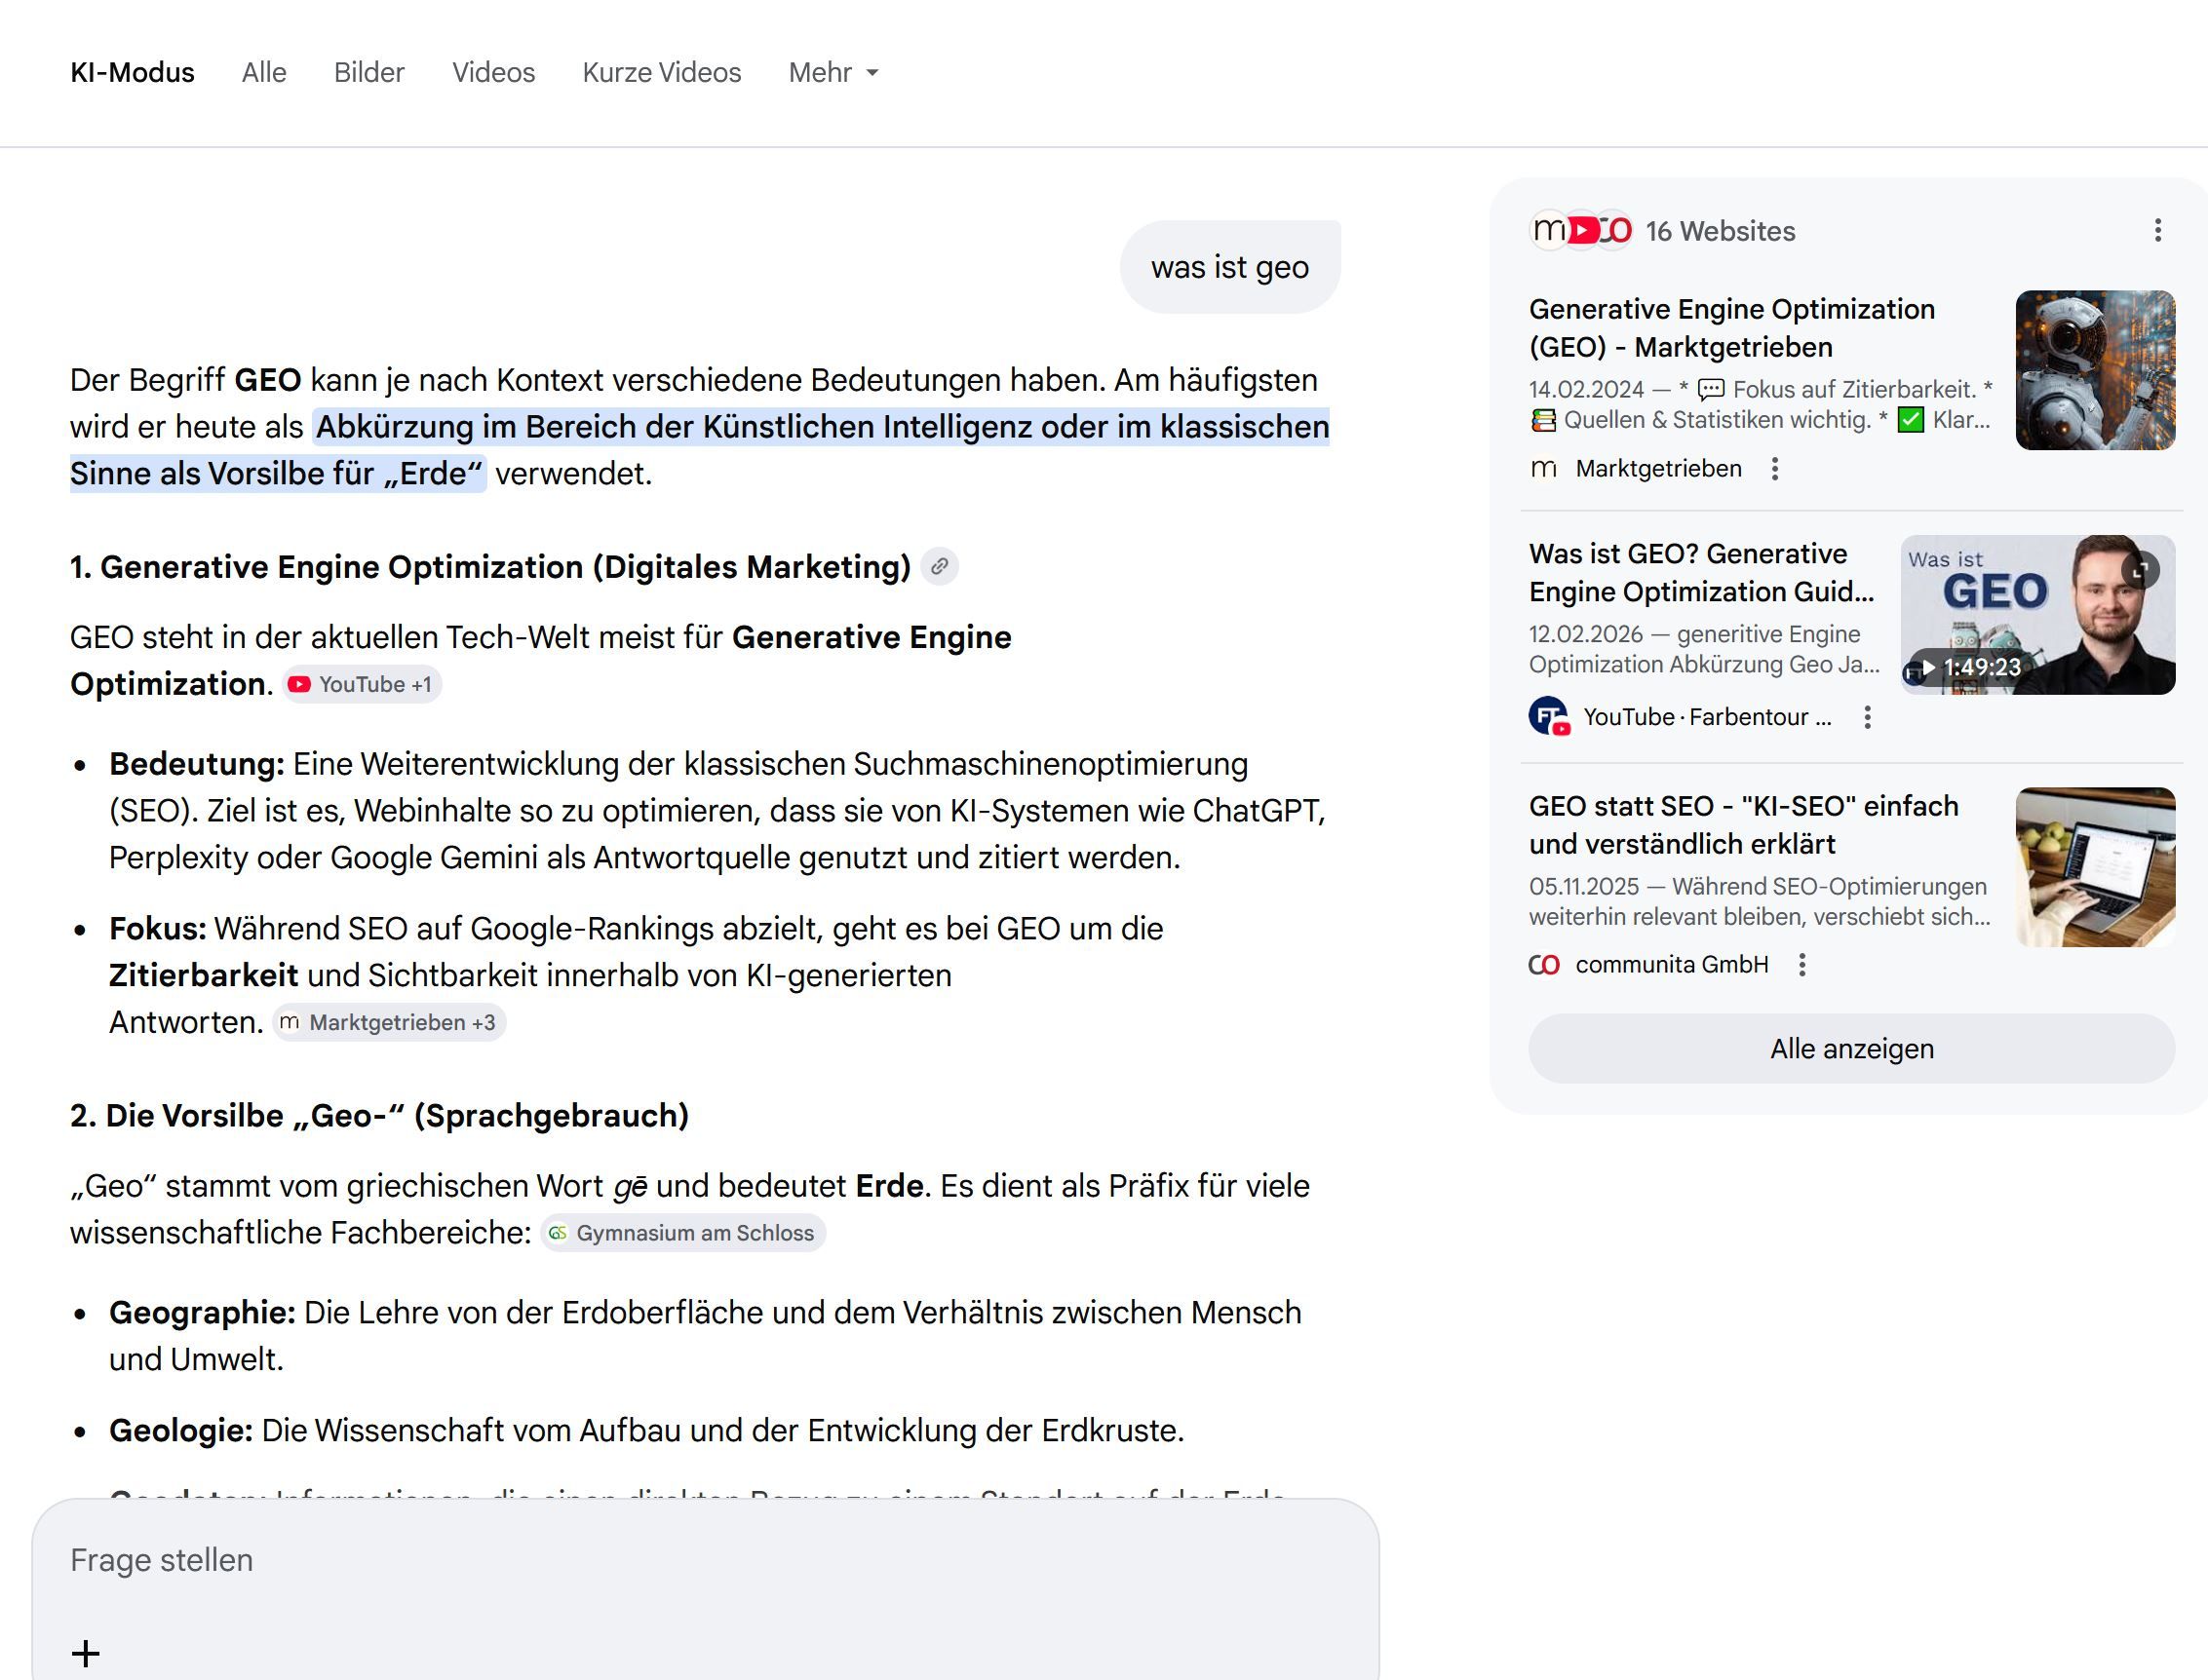The height and width of the screenshot is (1680, 2208).
Task: Click the Marktgetrieben icon in the "Marktgetrieben +3" chip
Action: coord(291,1022)
